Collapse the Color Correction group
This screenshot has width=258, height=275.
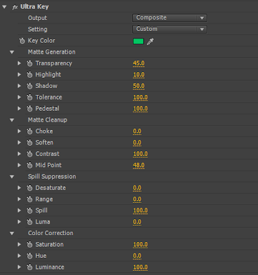[12, 233]
